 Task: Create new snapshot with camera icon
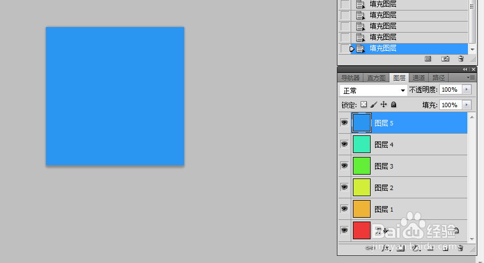(445, 59)
